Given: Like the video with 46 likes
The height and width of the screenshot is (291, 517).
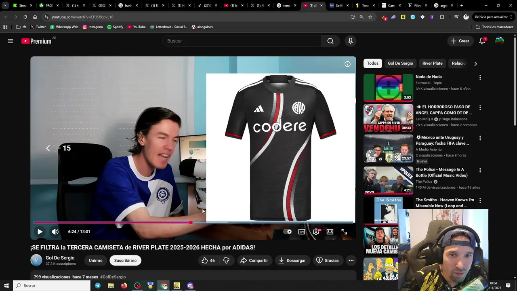Looking at the screenshot, I should tap(208, 260).
